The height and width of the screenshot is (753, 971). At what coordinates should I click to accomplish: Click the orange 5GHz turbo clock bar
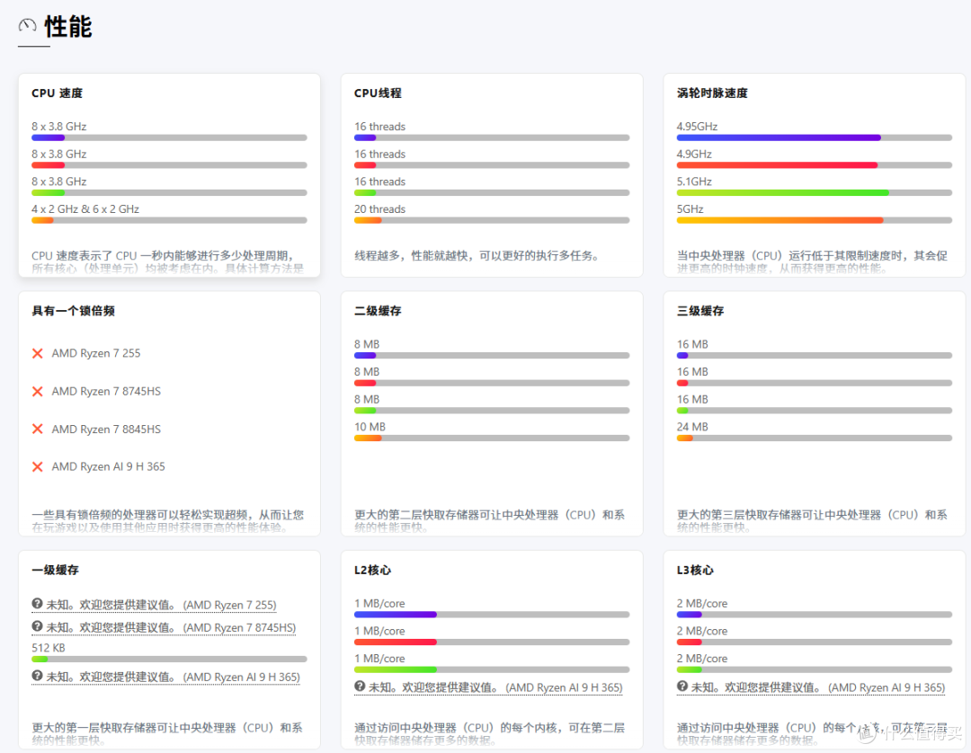815,220
